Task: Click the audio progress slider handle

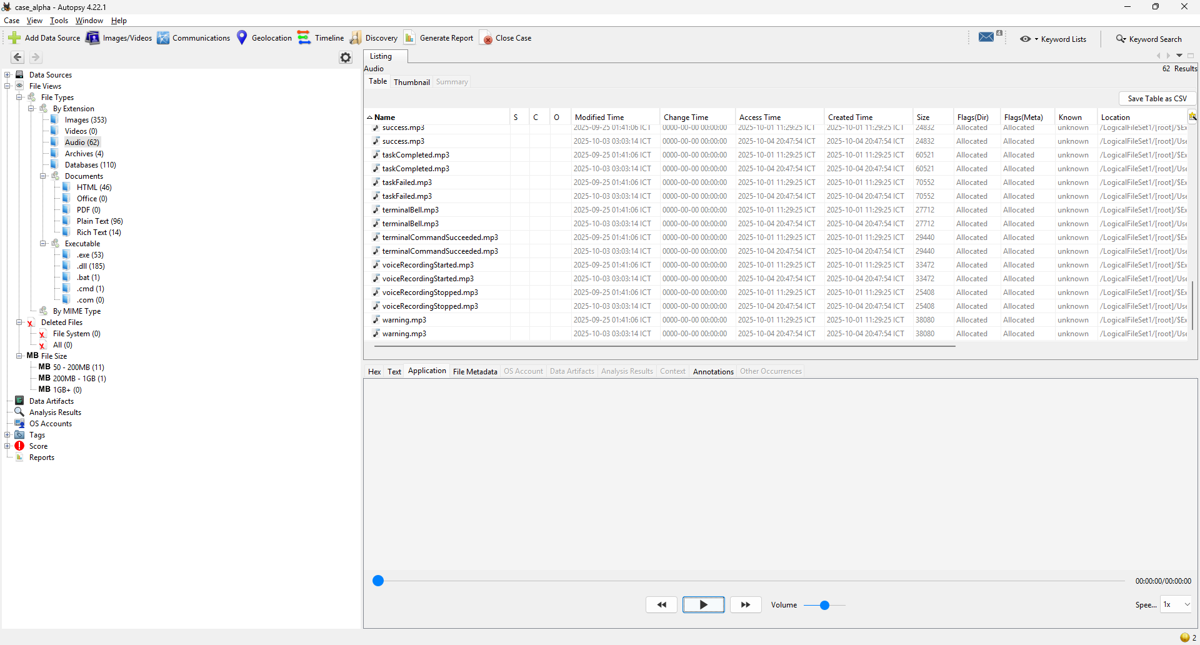Action: click(x=378, y=581)
